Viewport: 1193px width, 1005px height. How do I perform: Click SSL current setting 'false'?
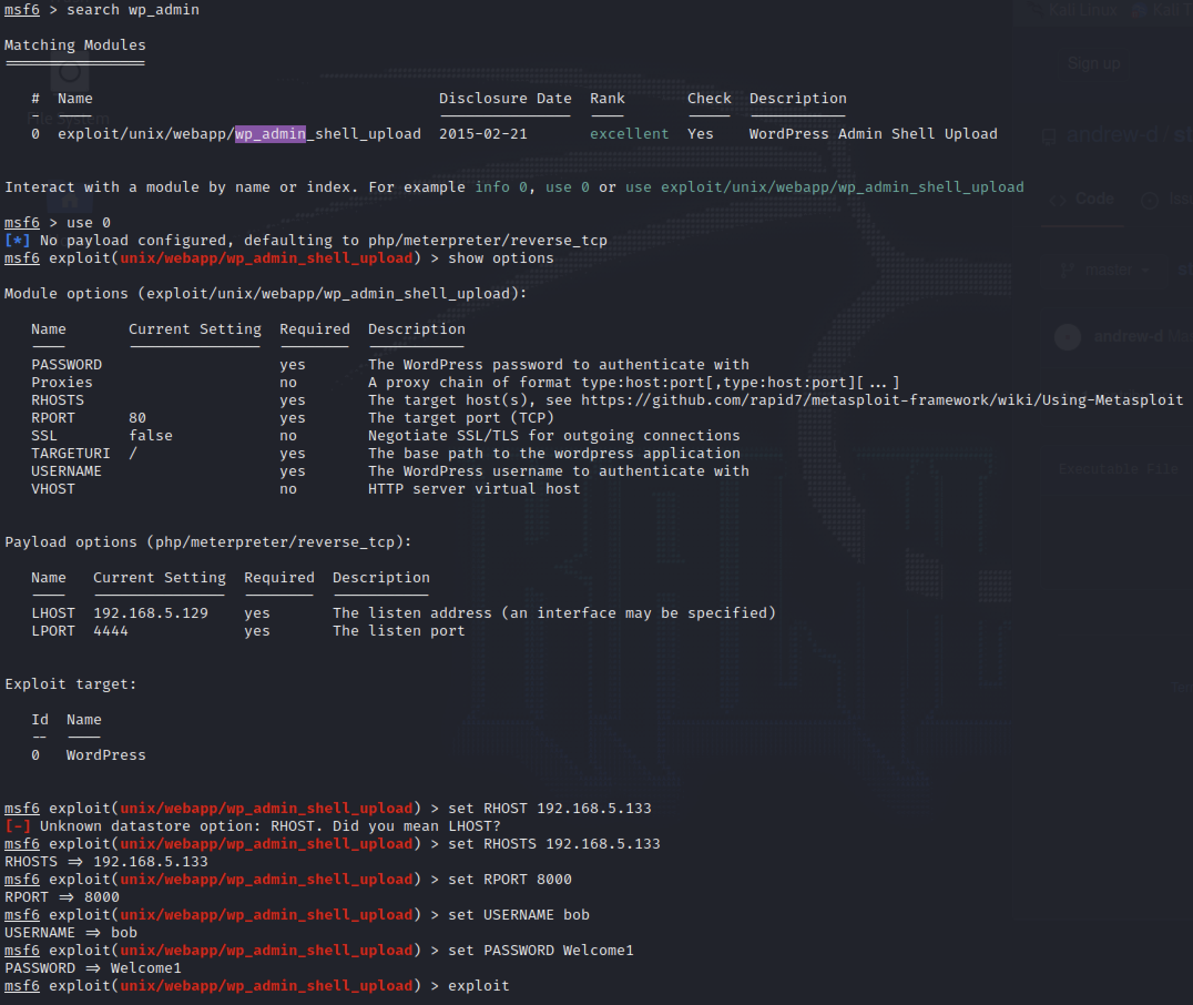[150, 436]
